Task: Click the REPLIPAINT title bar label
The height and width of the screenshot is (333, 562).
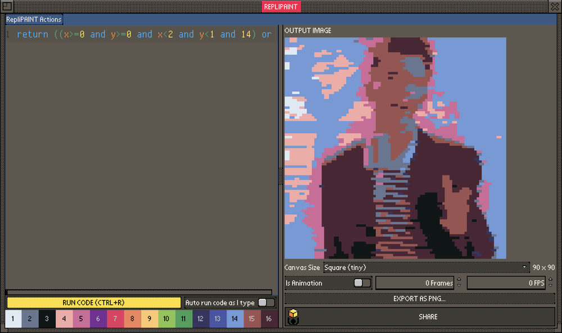Action: click(281, 6)
